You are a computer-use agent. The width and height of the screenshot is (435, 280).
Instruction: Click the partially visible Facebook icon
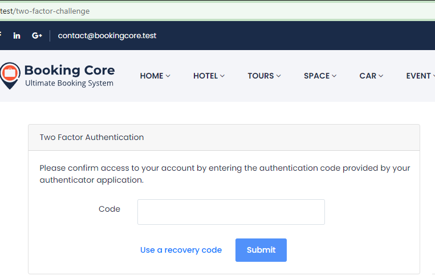1,35
